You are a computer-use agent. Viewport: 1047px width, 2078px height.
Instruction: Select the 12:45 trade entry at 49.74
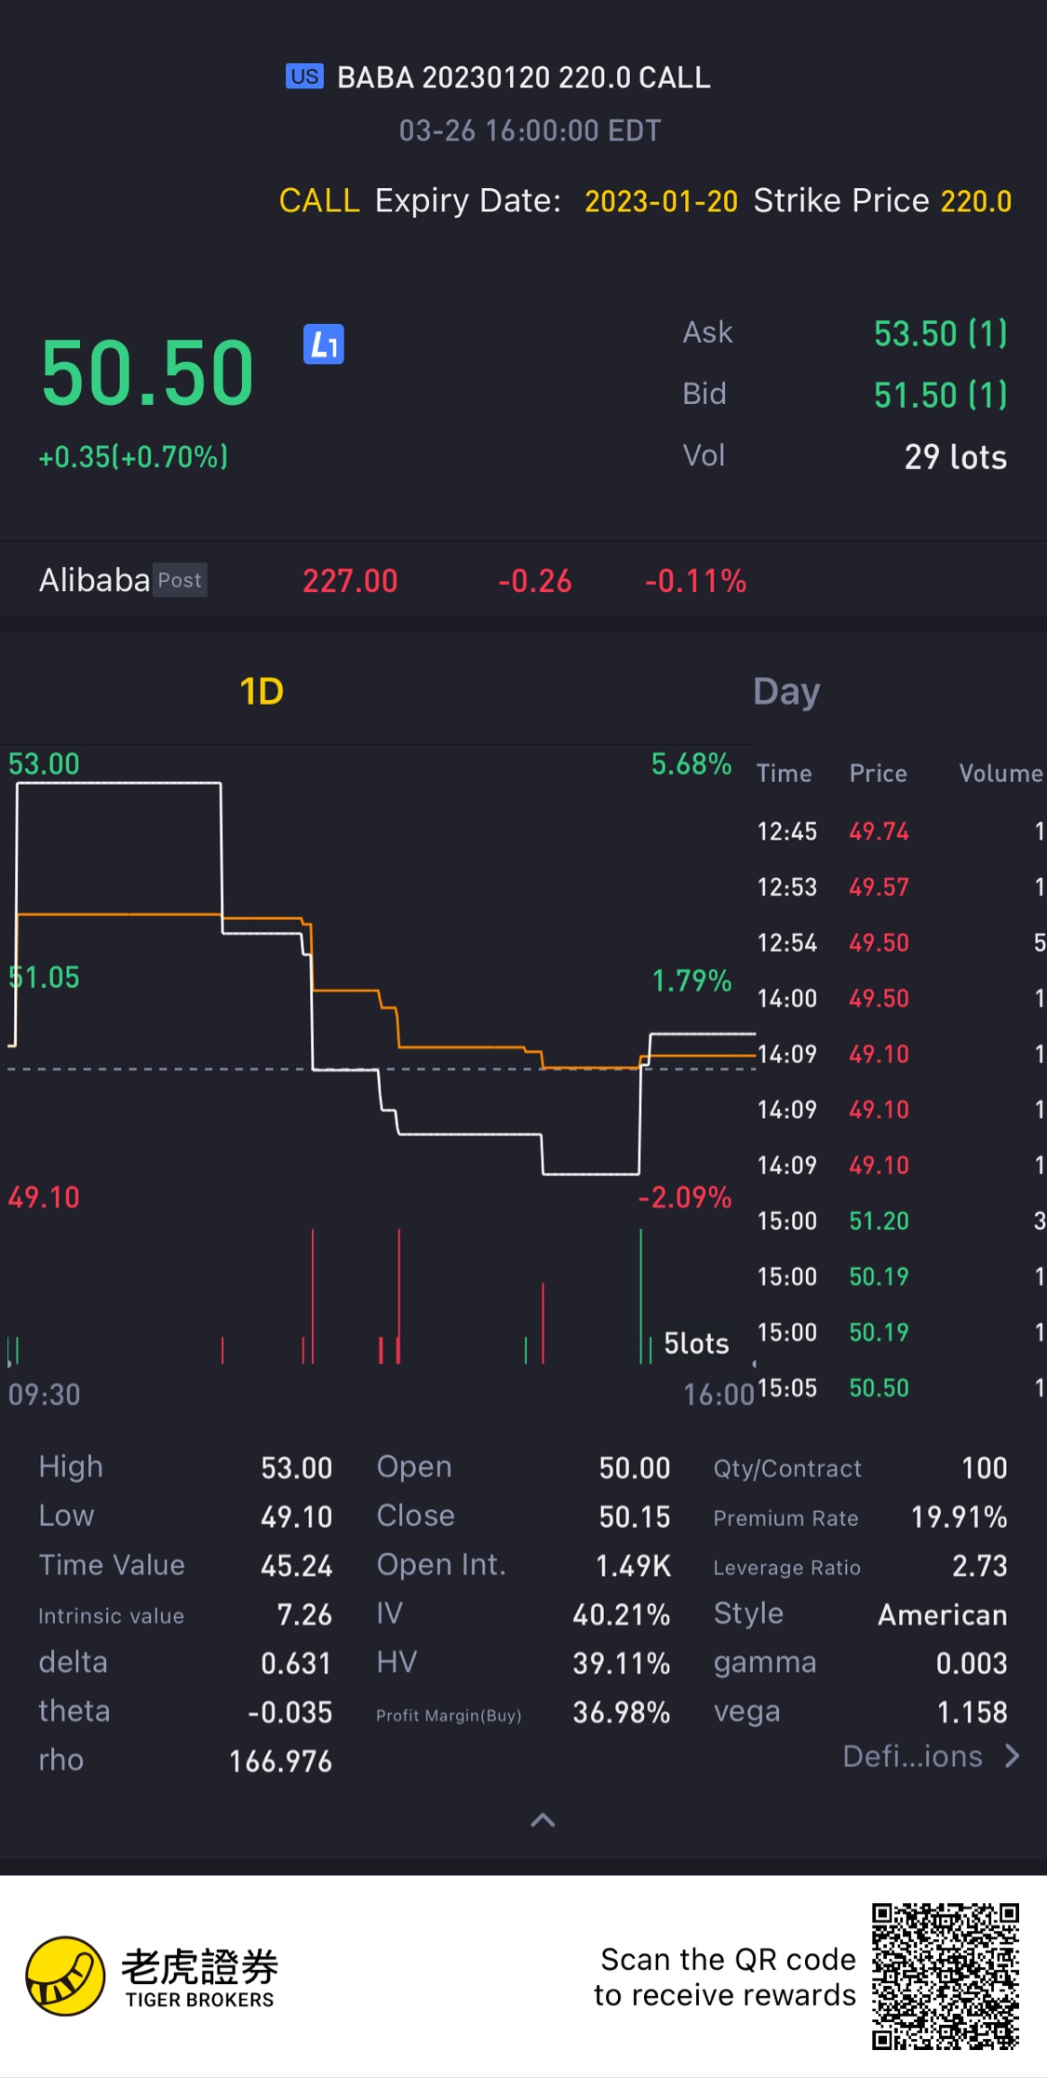(x=879, y=831)
